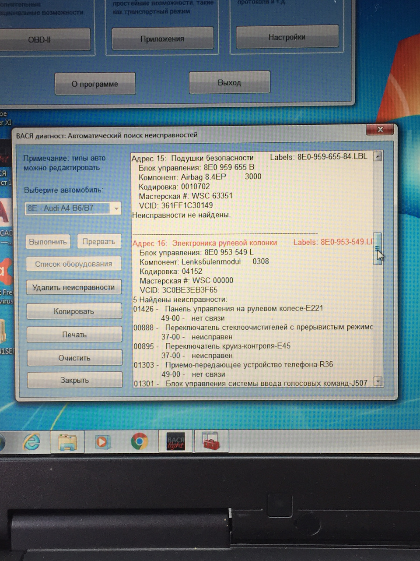The height and width of the screenshot is (561, 420).
Task: Click the Очистить button
Action: [74, 358]
